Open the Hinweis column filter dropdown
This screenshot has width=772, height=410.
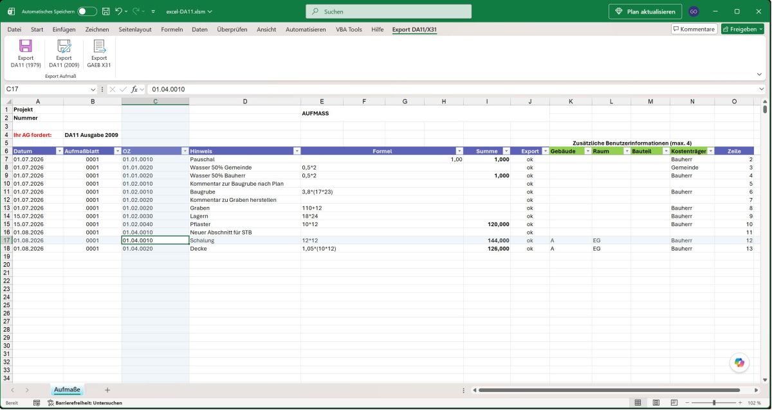pos(297,151)
